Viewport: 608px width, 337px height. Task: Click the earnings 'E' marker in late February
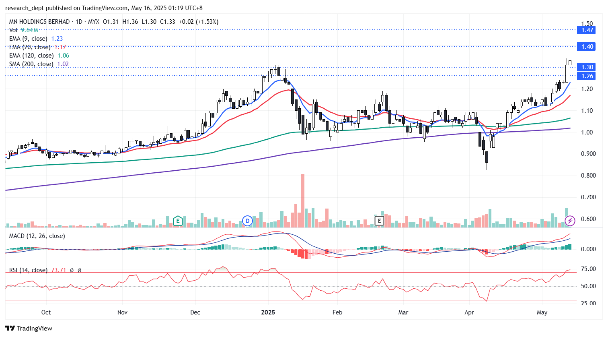pyautogui.click(x=379, y=221)
